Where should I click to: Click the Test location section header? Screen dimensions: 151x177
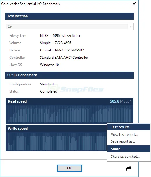point(69,16)
